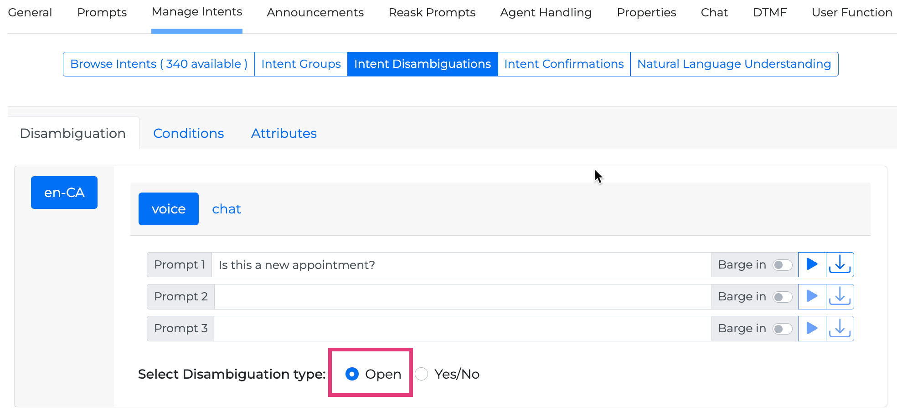Download the Prompt 1 audio file
Viewport: 897px width, 416px height.
840,264
